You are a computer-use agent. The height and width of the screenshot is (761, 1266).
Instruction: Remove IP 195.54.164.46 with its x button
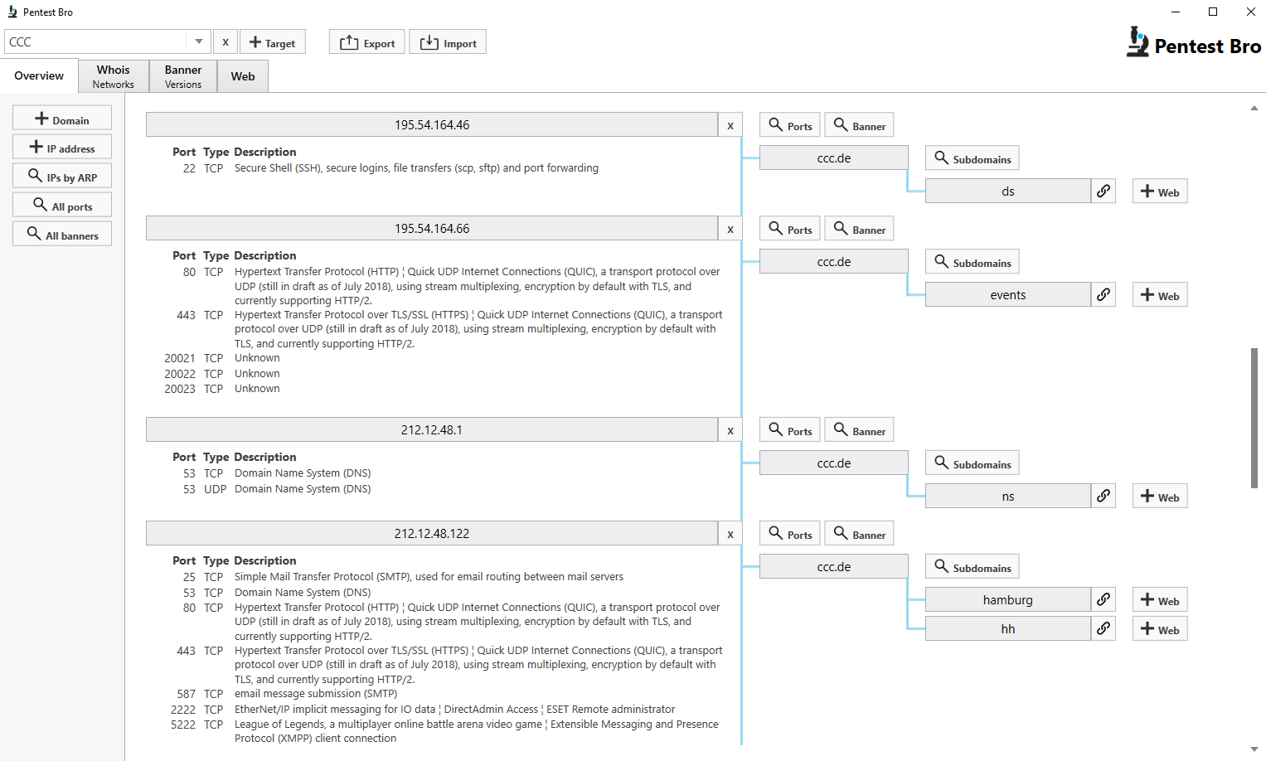click(x=730, y=125)
